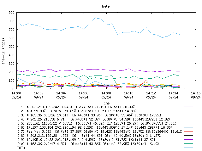The width and height of the screenshot is (202, 151).
Task: Click '[6:80:36440] 13.61%' in legend row 7
Action: [164, 131]
